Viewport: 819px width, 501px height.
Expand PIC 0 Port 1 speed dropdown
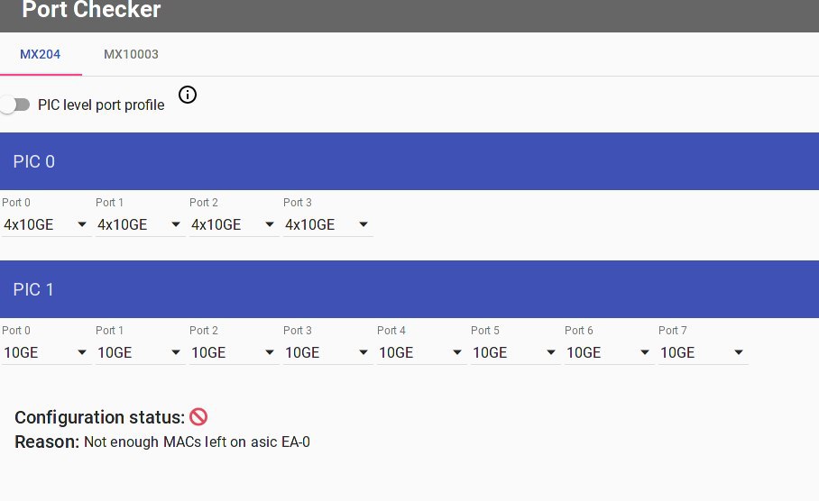(140, 224)
